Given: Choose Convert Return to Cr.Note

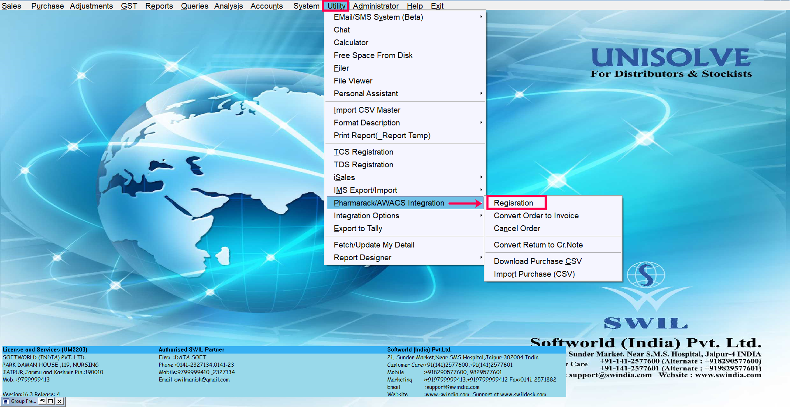Looking at the screenshot, I should (x=553, y=245).
